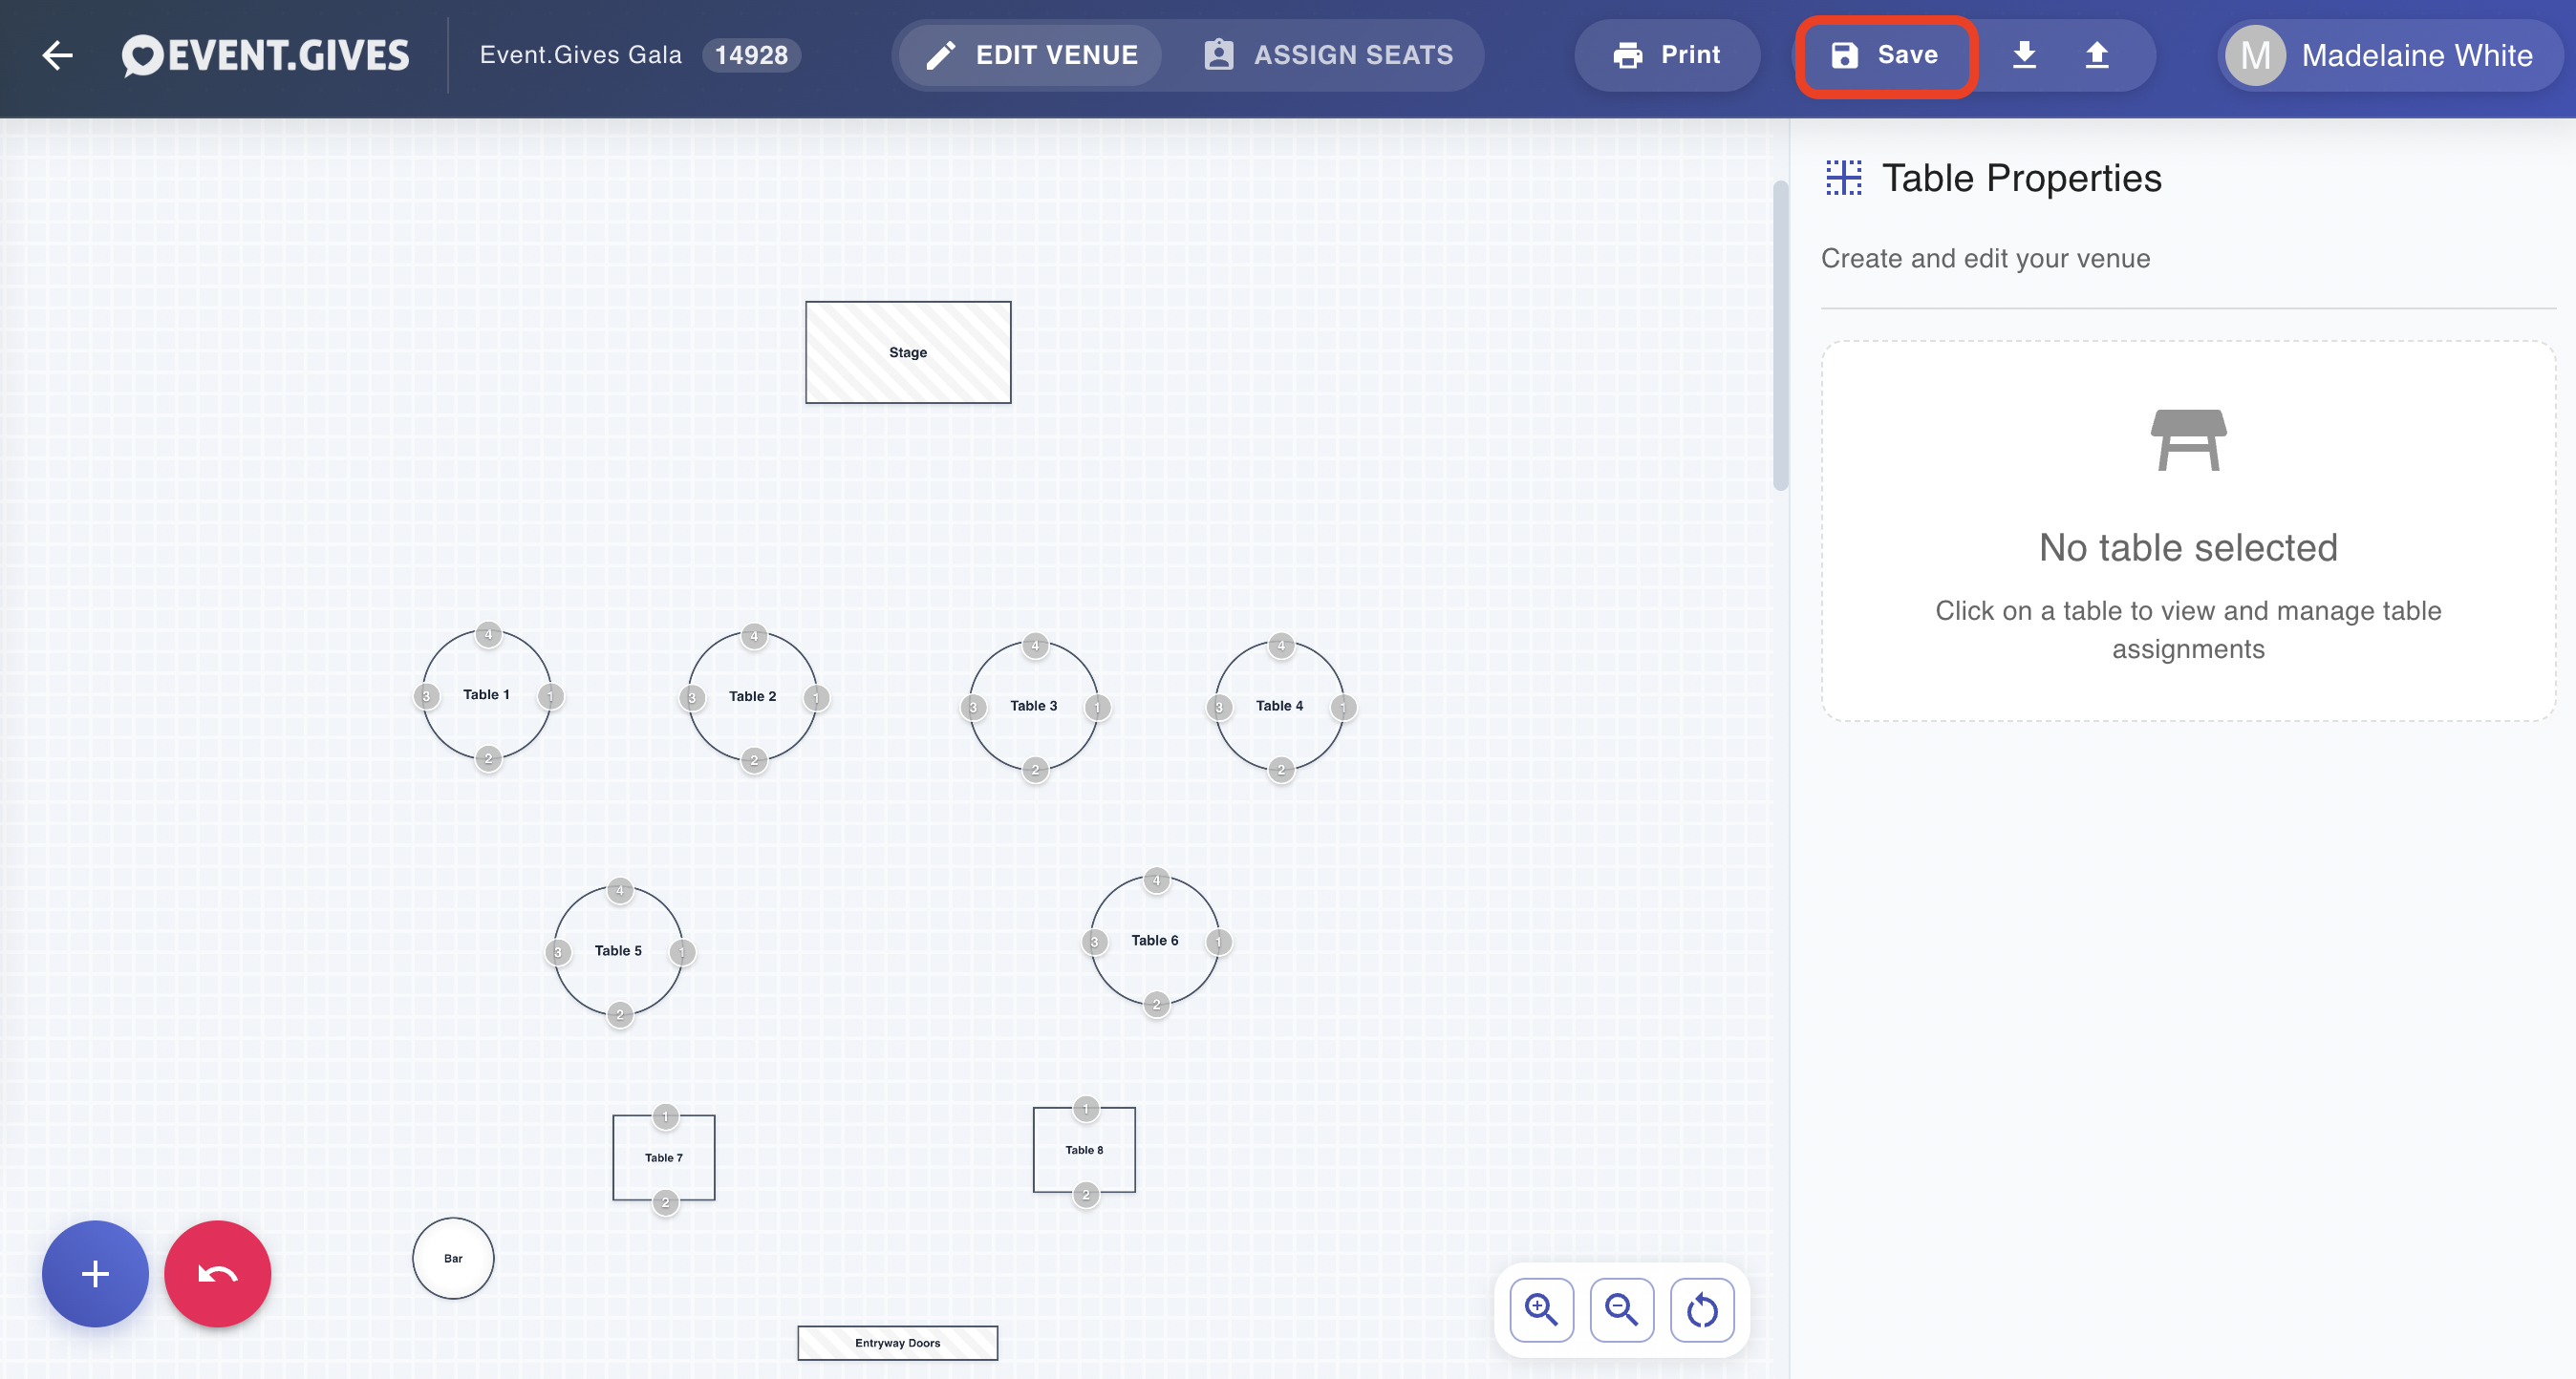Viewport: 2576px width, 1379px height.
Task: Click seat 3 of Table 2
Action: [x=692, y=698]
